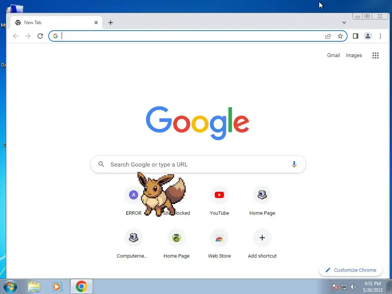Go forward with the forward arrow
392x294 pixels.
28,36
